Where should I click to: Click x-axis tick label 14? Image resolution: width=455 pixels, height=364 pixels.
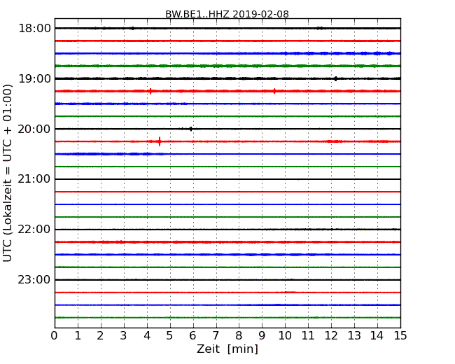(377, 335)
